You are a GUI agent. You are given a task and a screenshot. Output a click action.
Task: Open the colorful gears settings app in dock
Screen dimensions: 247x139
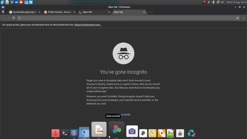click(117, 129)
